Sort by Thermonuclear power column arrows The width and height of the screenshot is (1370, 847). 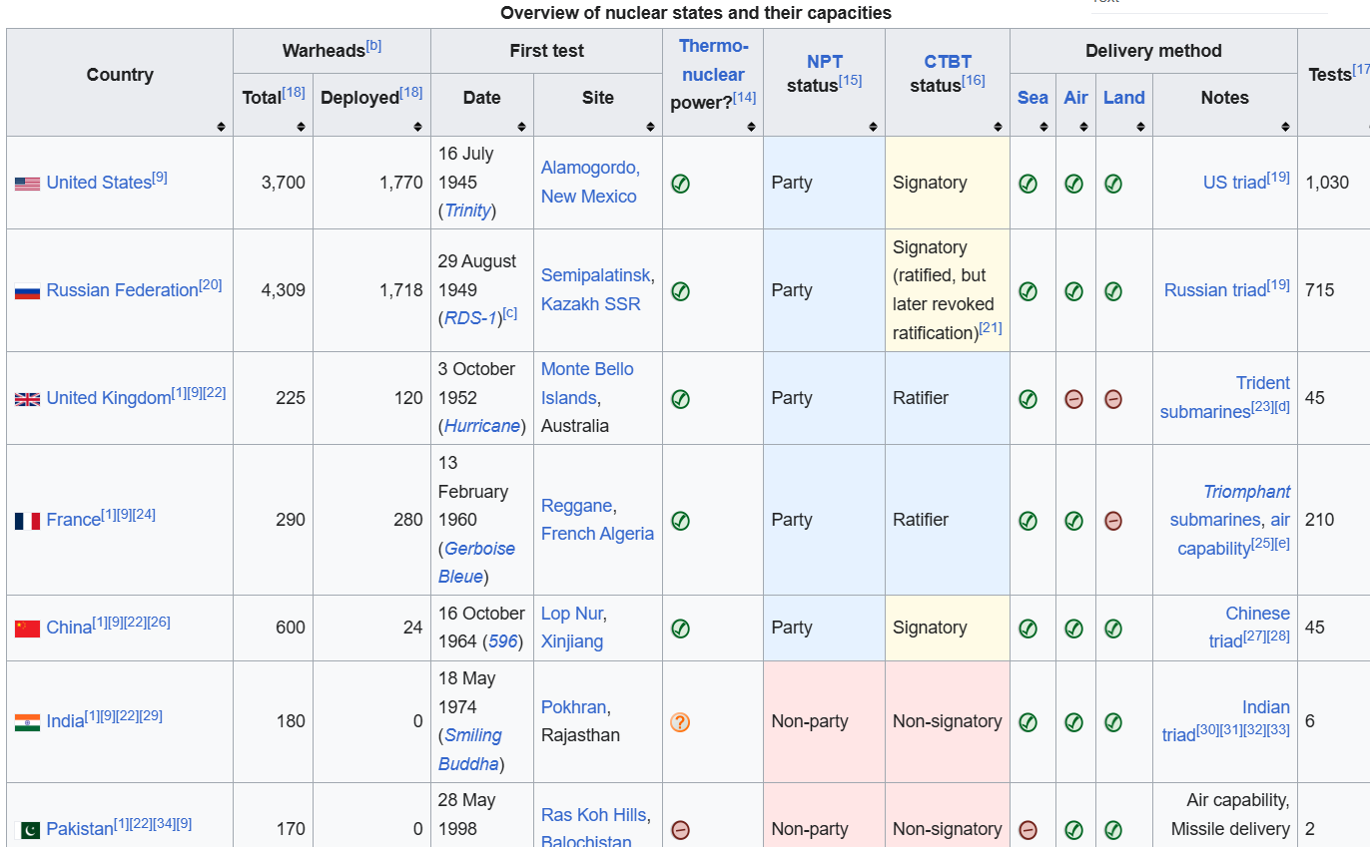(x=751, y=127)
